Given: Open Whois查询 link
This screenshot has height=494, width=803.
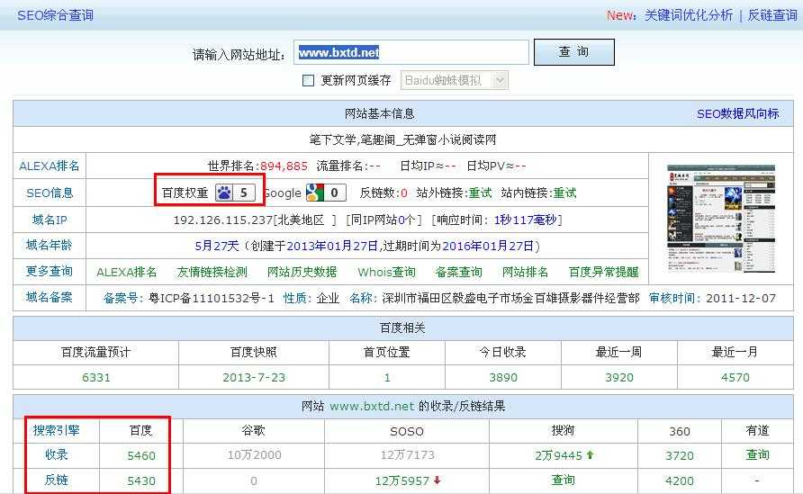Looking at the screenshot, I should click(x=387, y=272).
